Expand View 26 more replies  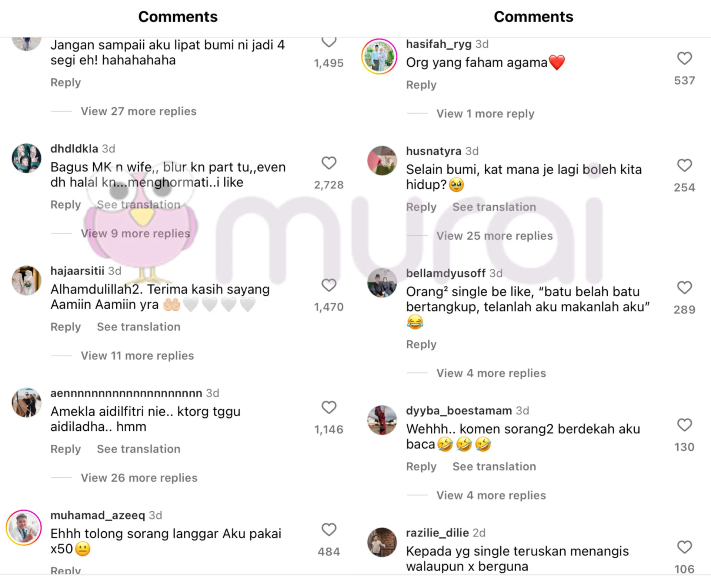pos(139,478)
